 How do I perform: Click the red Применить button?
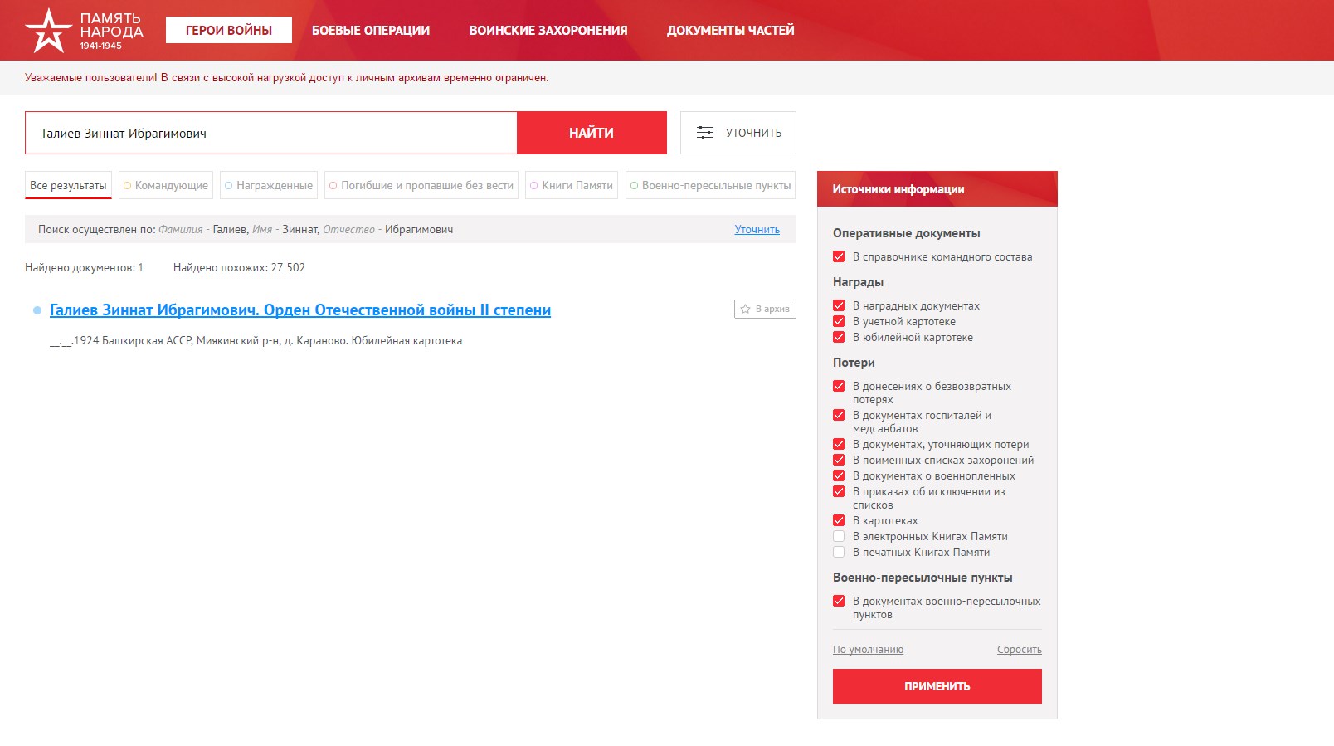[x=937, y=686]
